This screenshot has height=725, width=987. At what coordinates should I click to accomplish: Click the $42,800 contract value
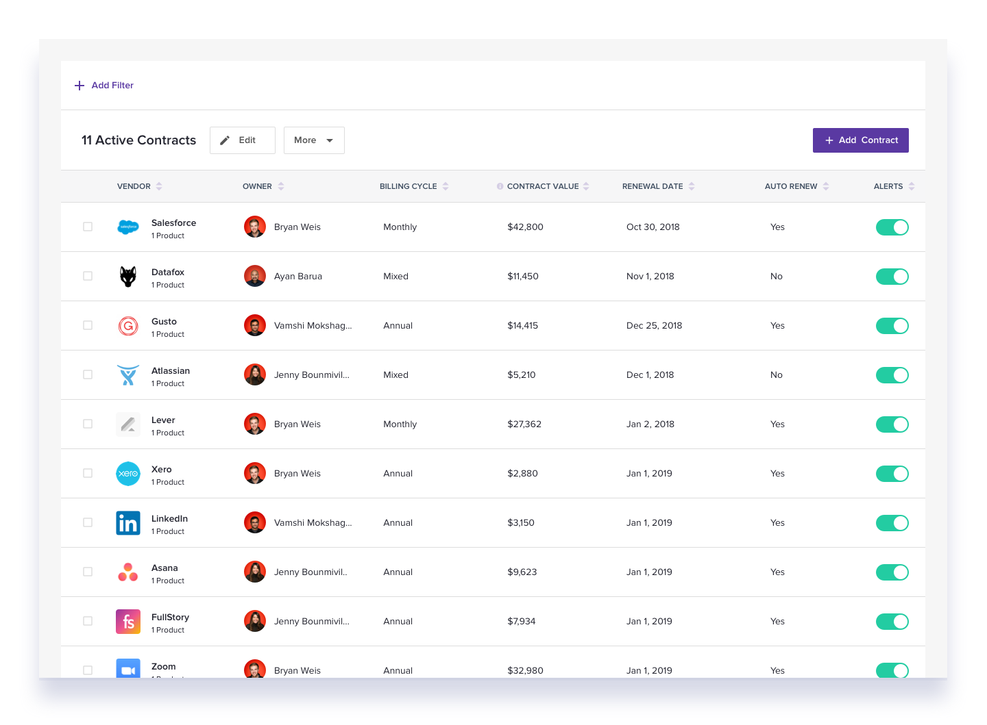pos(525,227)
